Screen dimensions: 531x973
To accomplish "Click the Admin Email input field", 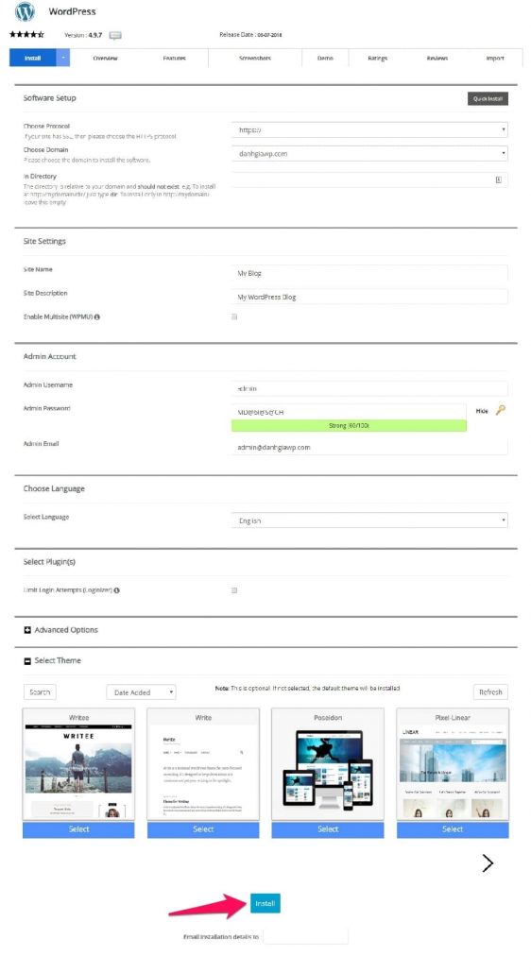I will click(x=369, y=447).
